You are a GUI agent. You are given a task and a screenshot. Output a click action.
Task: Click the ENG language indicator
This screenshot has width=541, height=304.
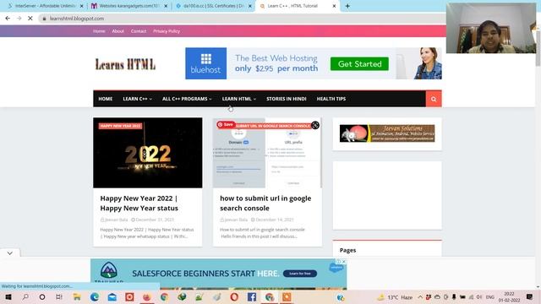pyautogui.click(x=490, y=297)
